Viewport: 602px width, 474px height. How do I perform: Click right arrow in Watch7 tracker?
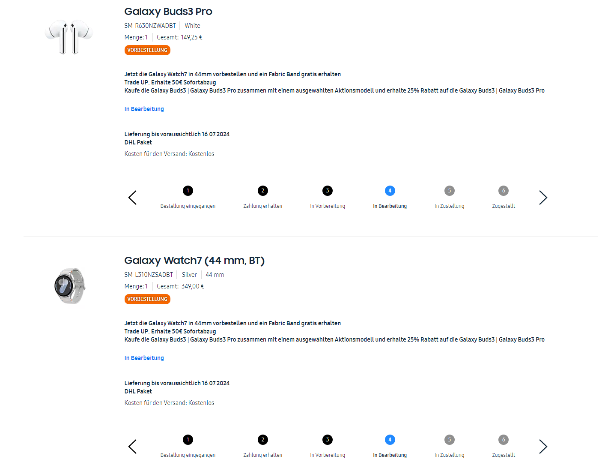[x=543, y=447]
